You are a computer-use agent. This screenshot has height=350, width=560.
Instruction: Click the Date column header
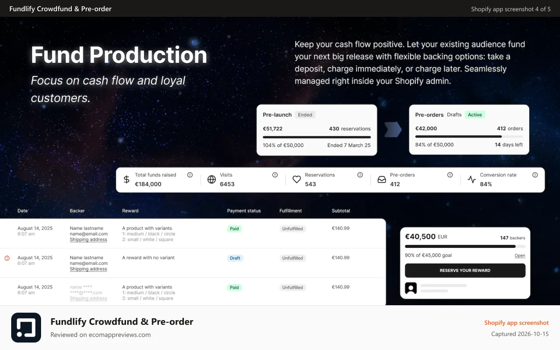point(23,211)
